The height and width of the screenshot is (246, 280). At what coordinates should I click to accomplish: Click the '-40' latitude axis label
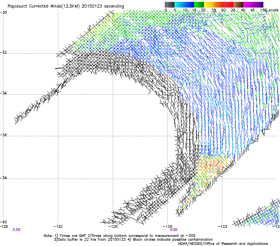click(3, 222)
